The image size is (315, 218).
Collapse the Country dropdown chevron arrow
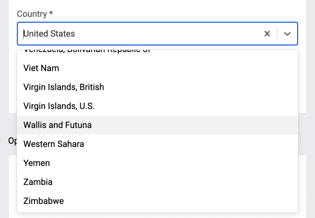click(x=287, y=34)
